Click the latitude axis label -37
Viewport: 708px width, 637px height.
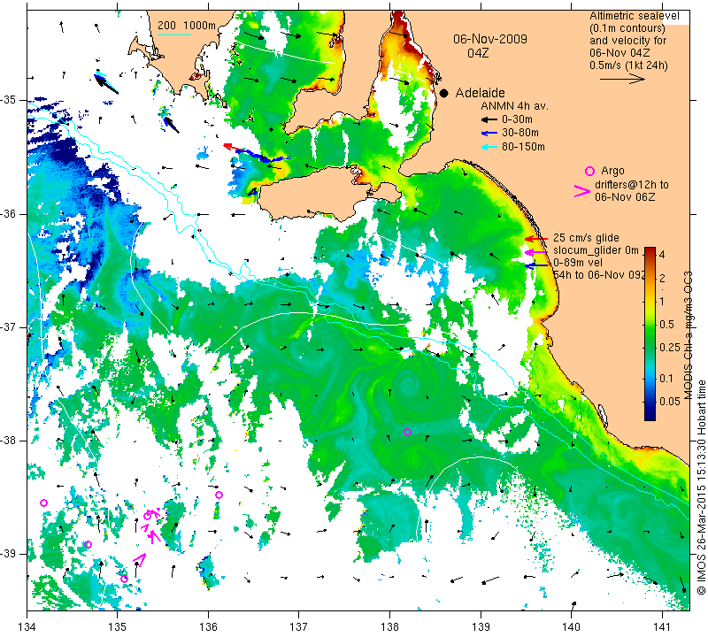point(9,326)
